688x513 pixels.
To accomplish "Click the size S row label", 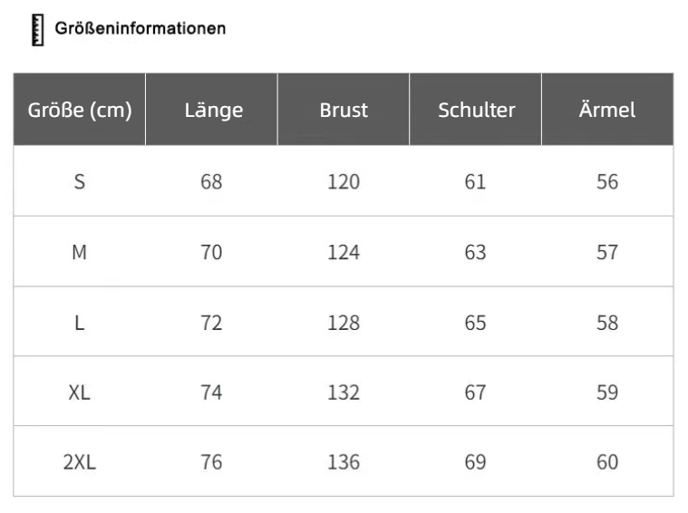I will pos(80,182).
